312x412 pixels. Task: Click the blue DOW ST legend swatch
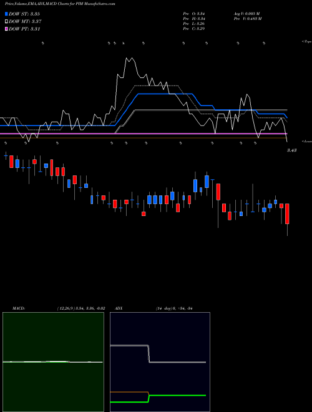click(x=6, y=14)
